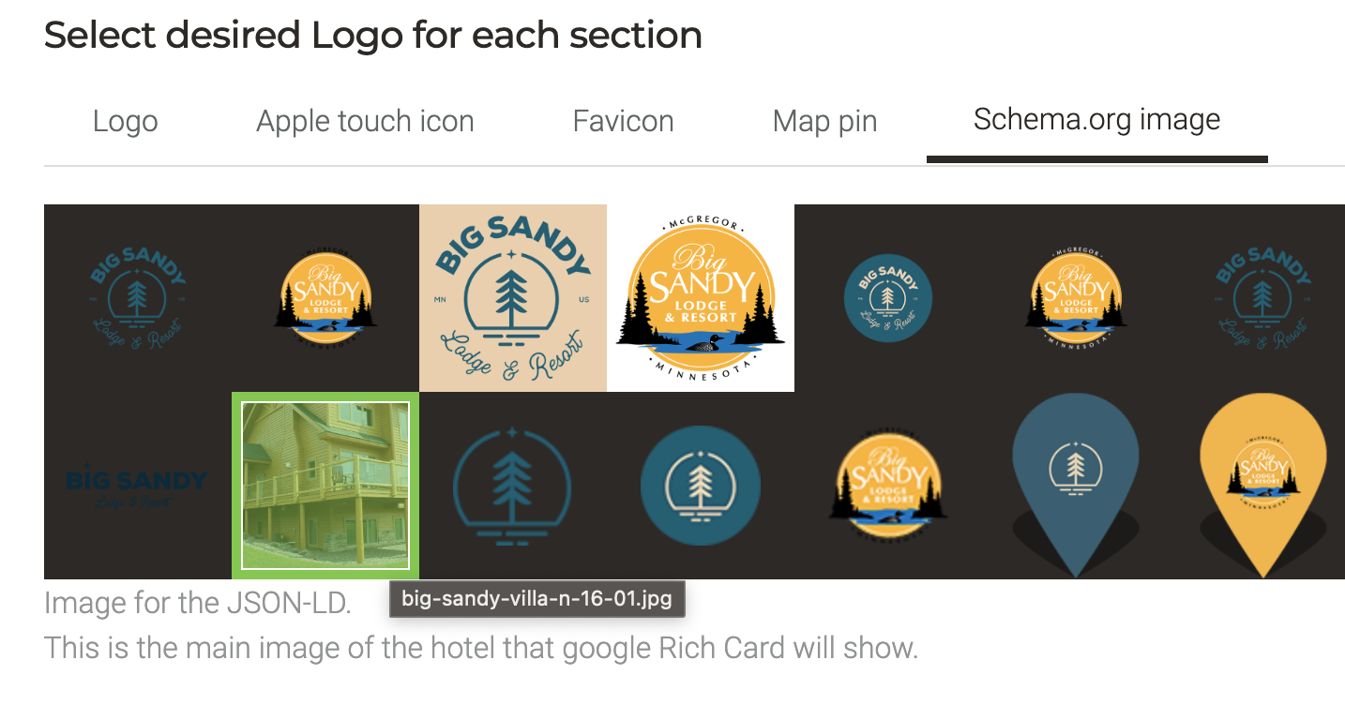Image resolution: width=1345 pixels, height=705 pixels.
Task: Pick the small teal circle Big Sandy badge
Action: (x=888, y=297)
